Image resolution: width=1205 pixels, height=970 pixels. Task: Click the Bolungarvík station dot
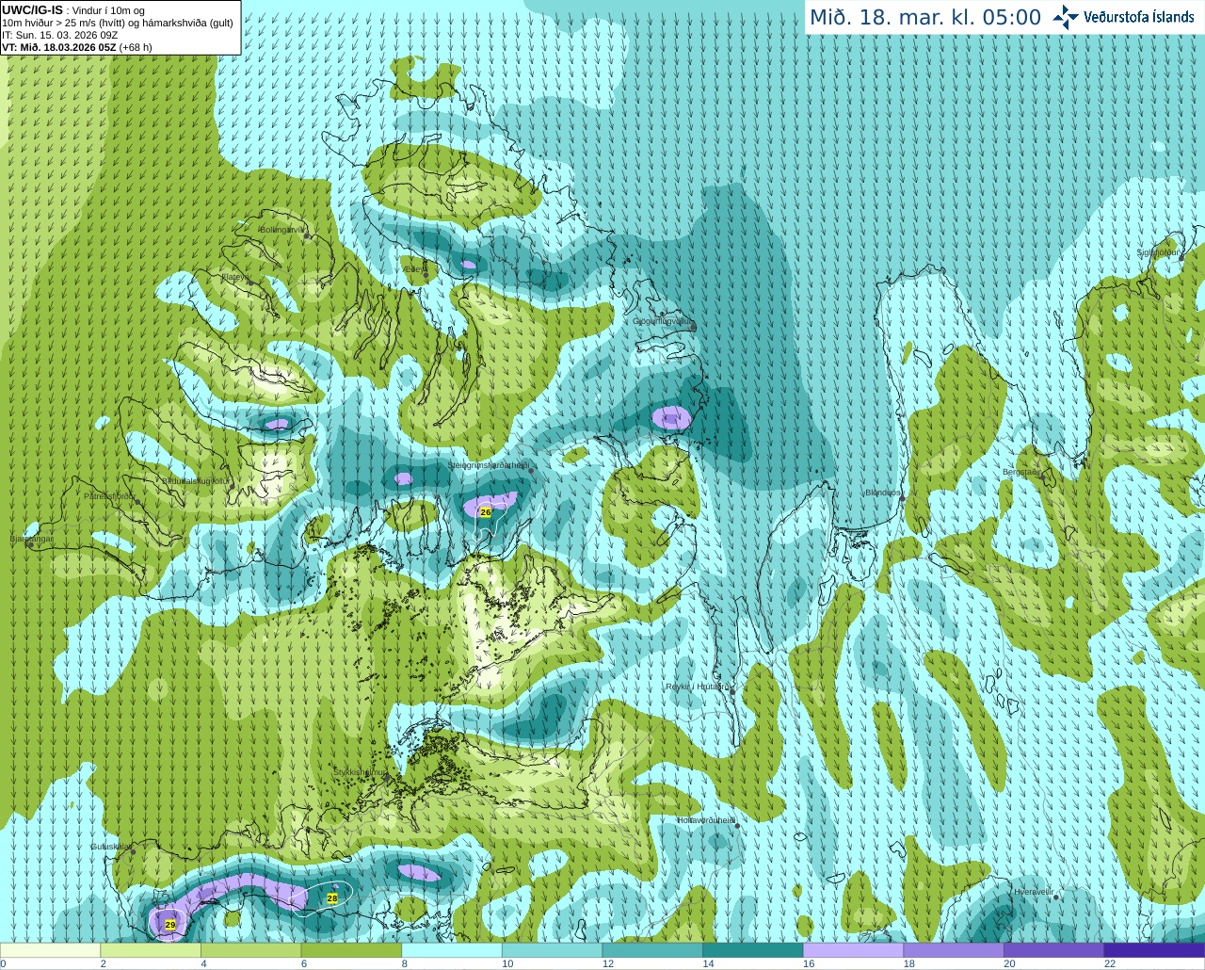tap(308, 236)
